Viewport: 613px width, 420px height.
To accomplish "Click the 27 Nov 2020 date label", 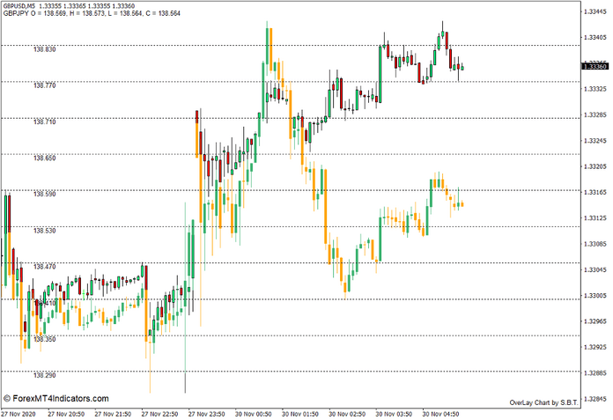I will [x=18, y=413].
